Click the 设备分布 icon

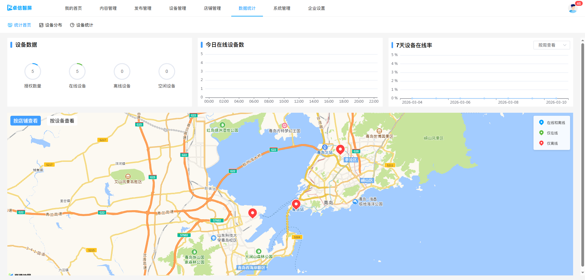[x=41, y=25]
